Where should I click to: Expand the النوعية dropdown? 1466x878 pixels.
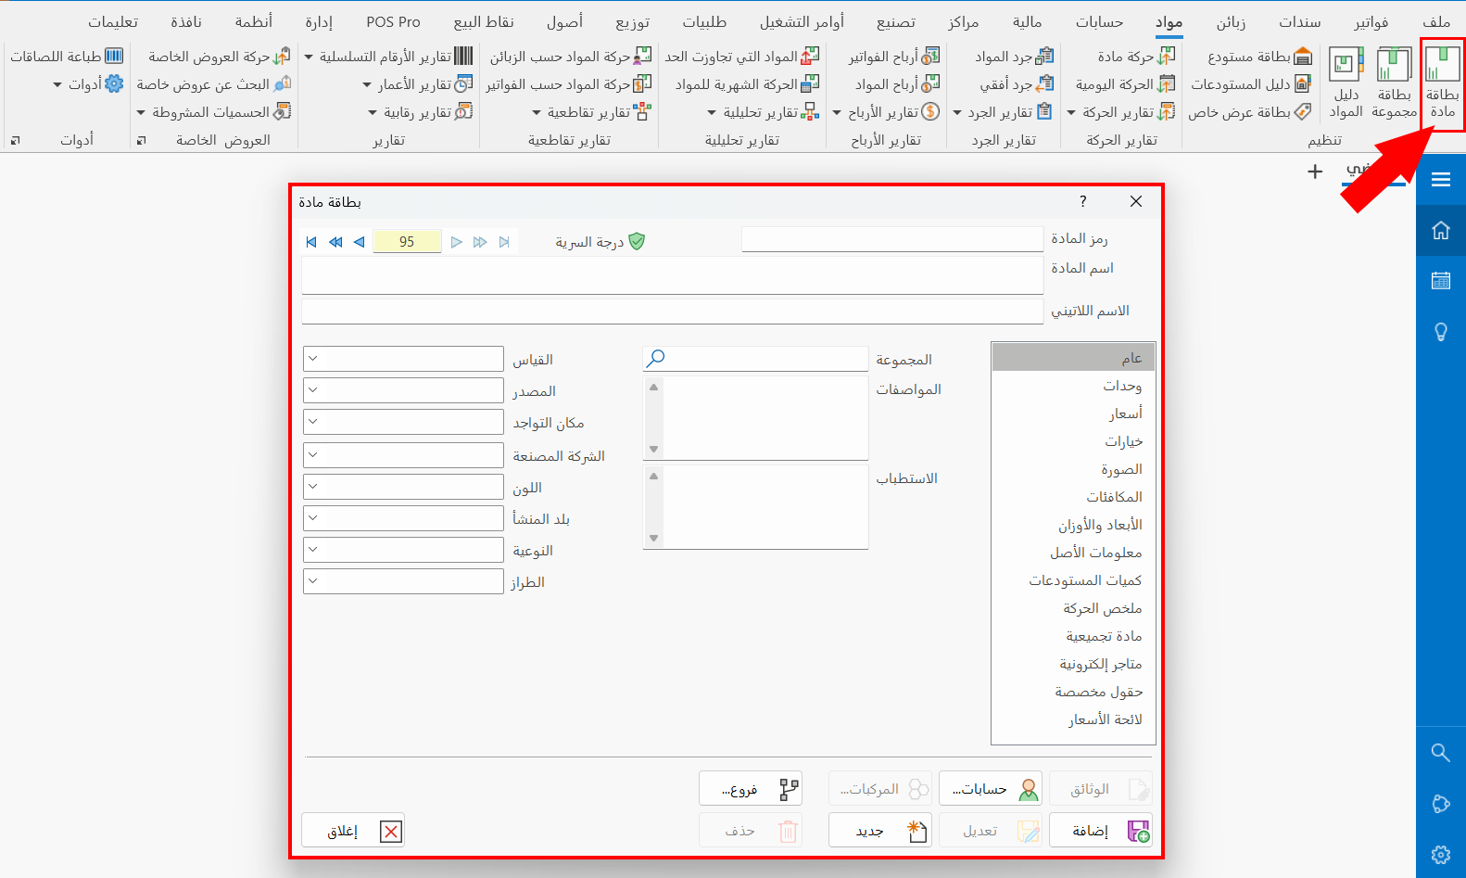point(313,550)
